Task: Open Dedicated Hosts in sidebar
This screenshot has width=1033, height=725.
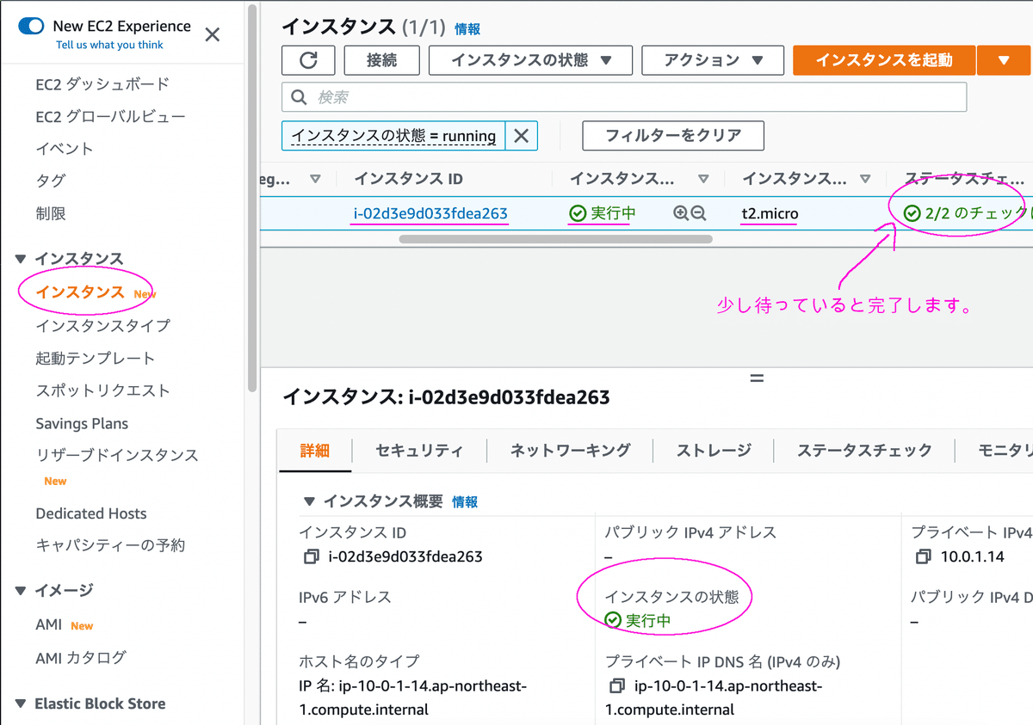Action: click(91, 513)
